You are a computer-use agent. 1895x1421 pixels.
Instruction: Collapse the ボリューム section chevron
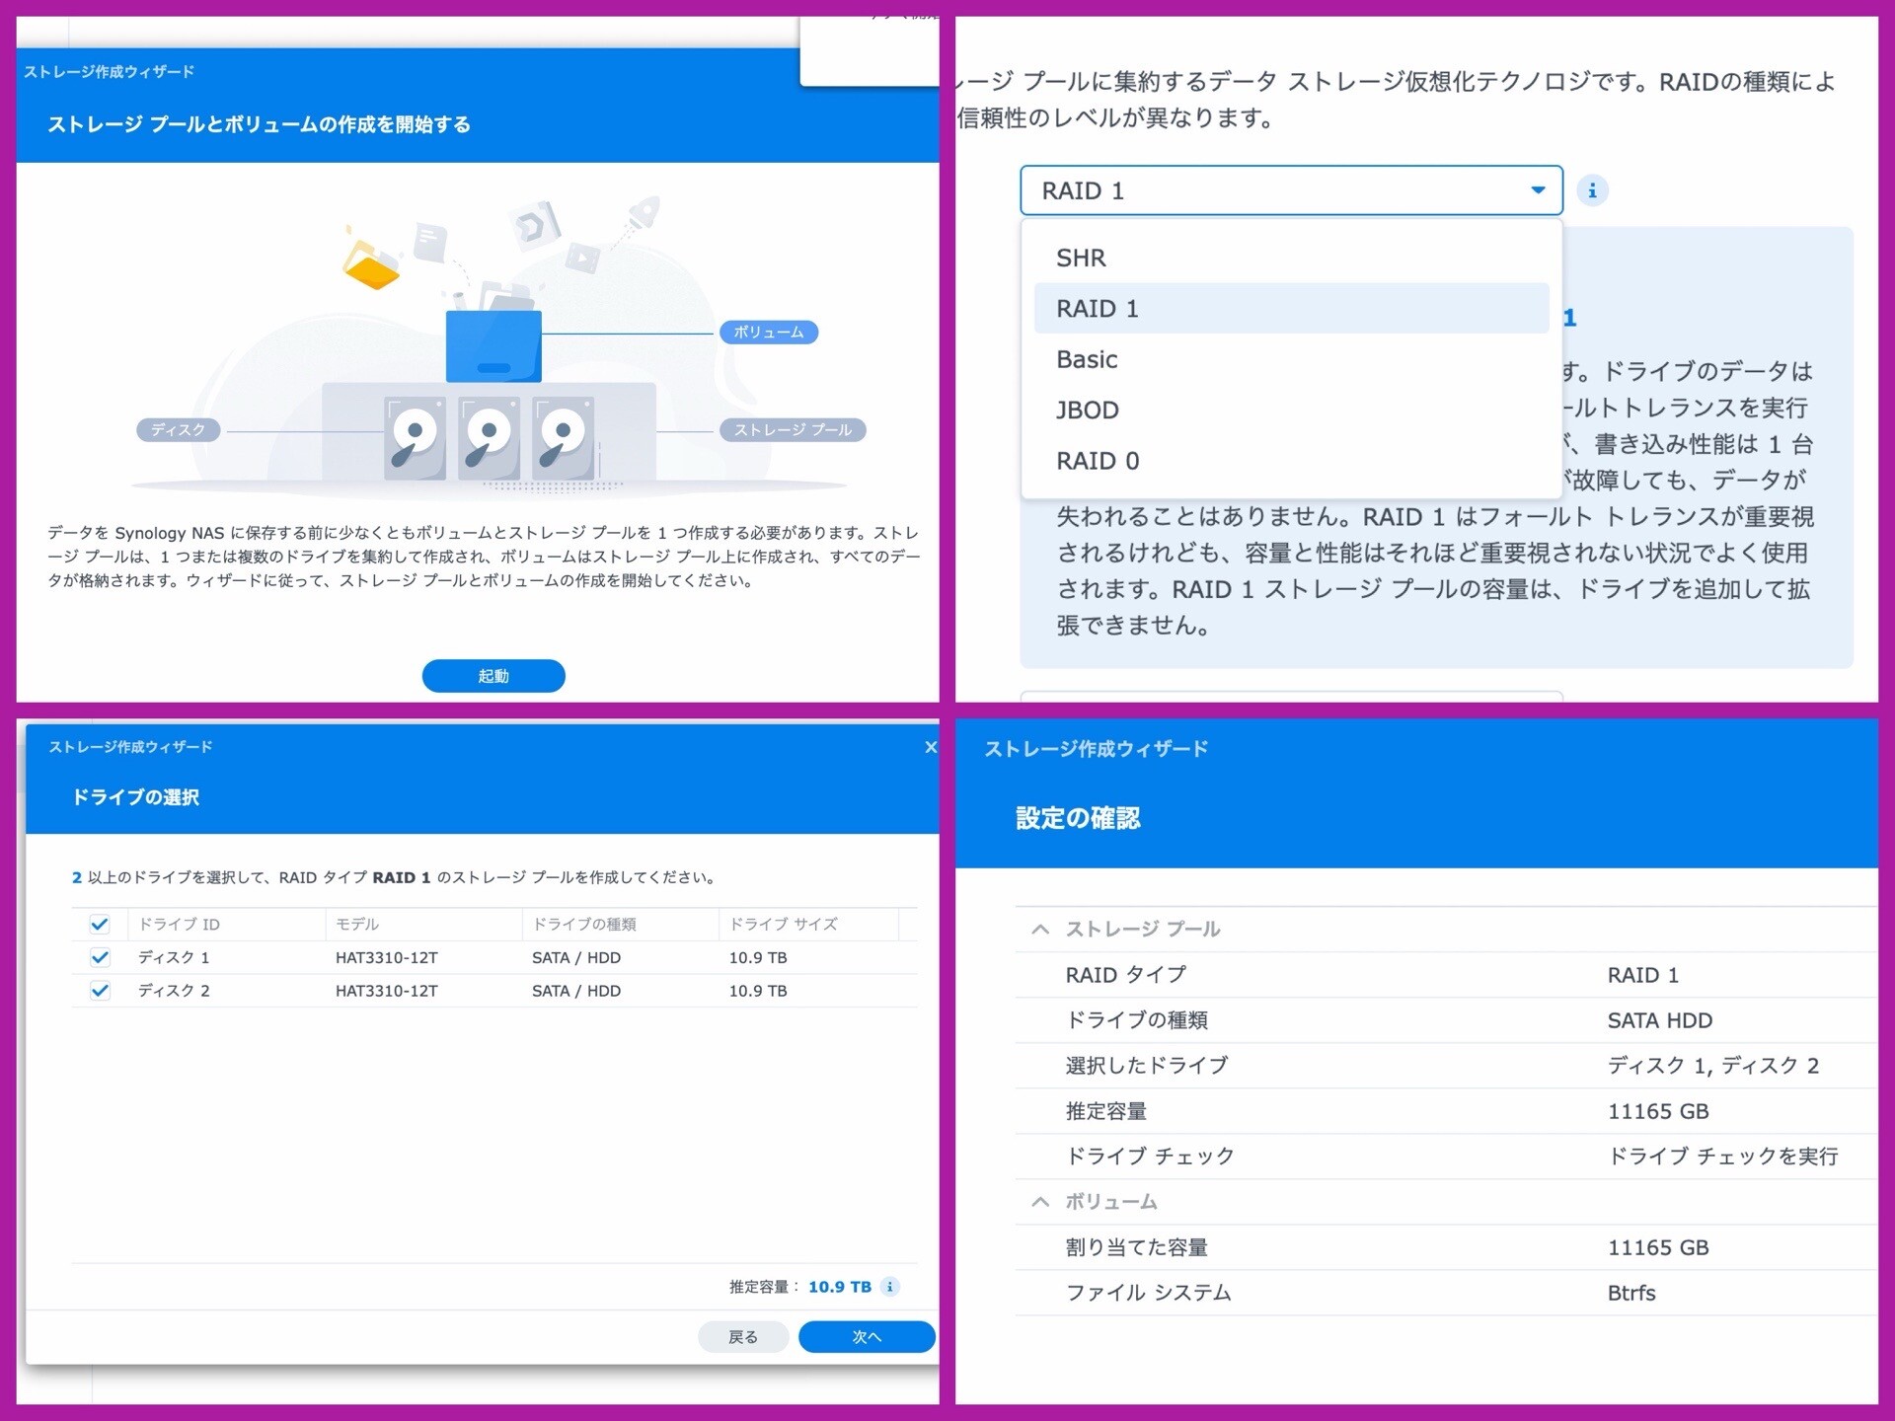(x=1039, y=1201)
